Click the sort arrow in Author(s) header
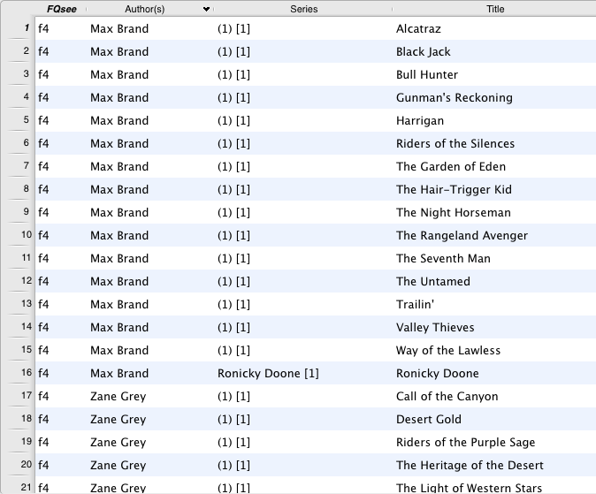Screen dimensions: 596x494 coord(206,9)
